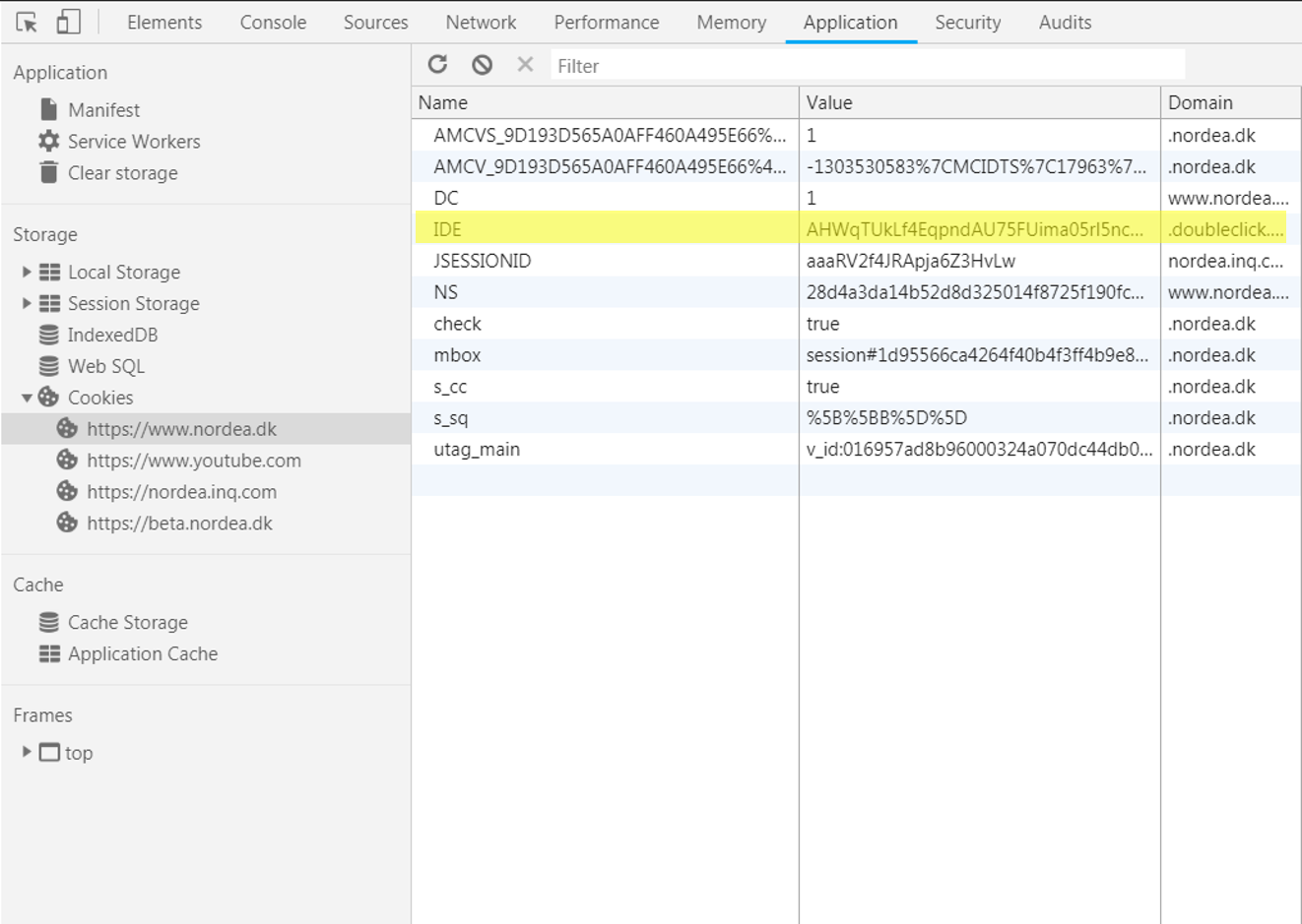Click the cookie icon beside www.nordea.dk

coord(67,428)
